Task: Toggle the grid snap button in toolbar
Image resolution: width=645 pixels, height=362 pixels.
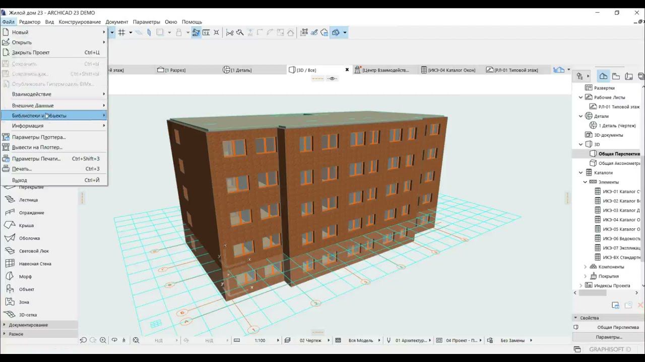Action: point(121,33)
